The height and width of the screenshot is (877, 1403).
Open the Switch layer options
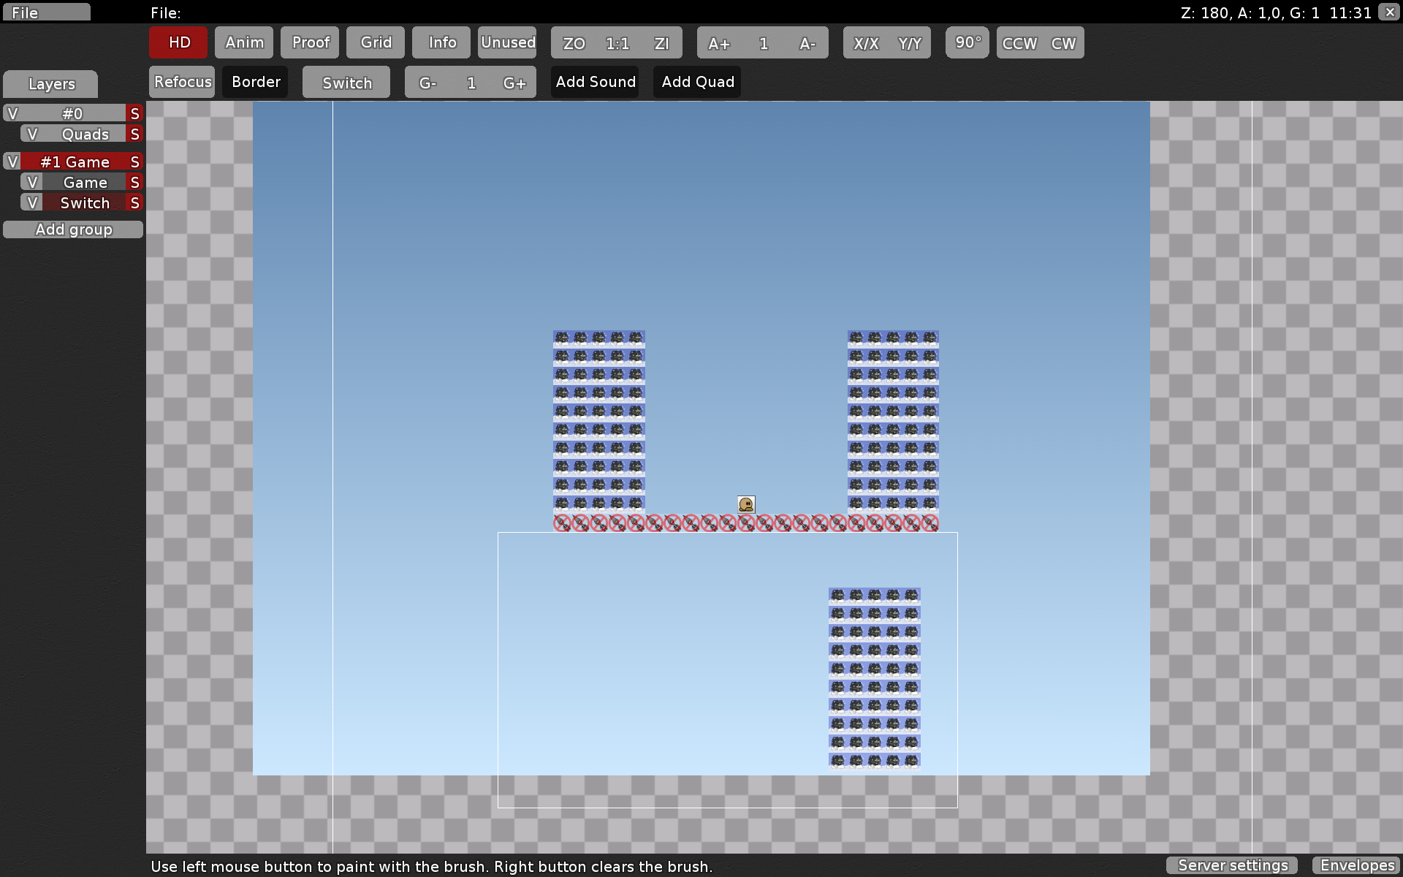point(85,203)
